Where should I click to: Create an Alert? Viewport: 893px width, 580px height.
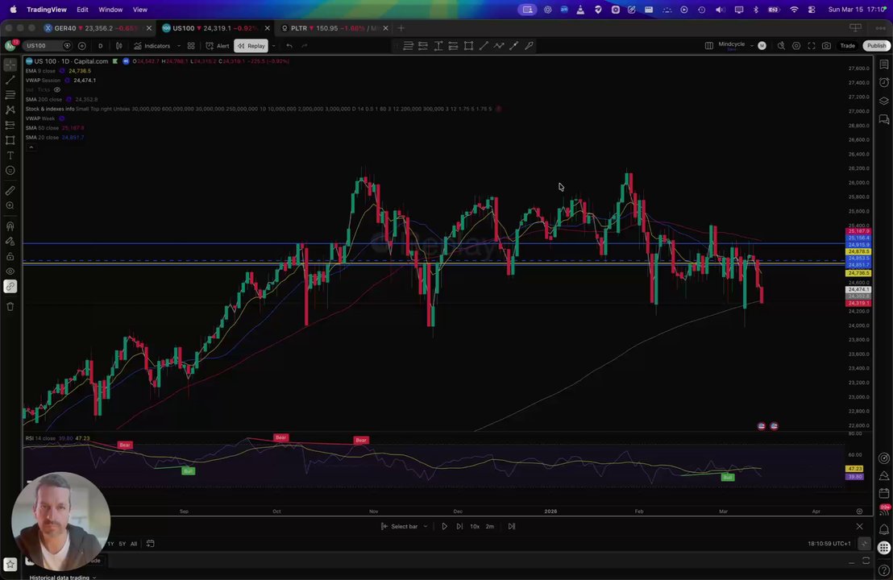218,46
